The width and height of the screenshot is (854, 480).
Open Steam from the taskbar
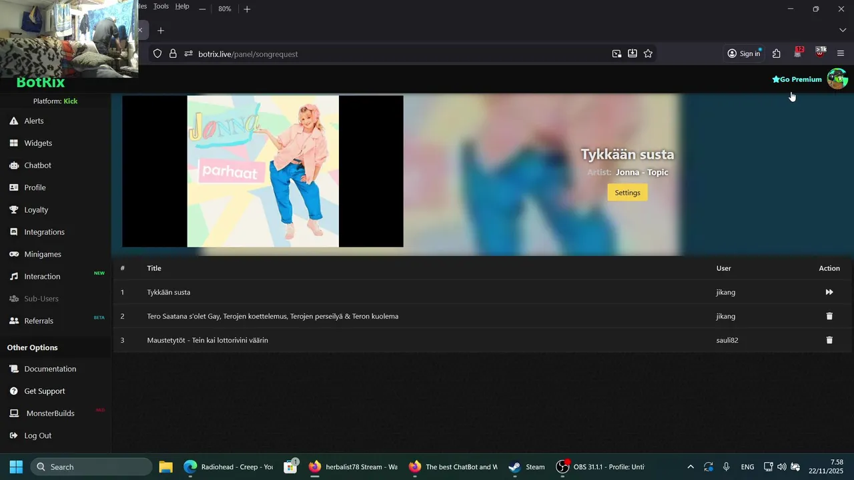point(526,467)
